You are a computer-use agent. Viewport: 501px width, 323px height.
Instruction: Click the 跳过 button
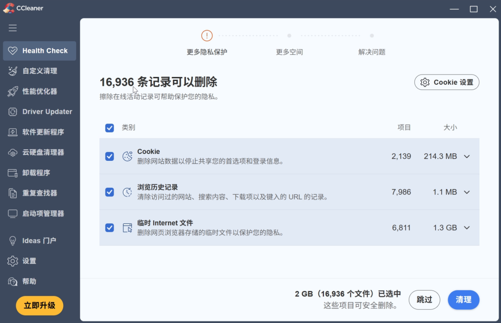pyautogui.click(x=424, y=300)
